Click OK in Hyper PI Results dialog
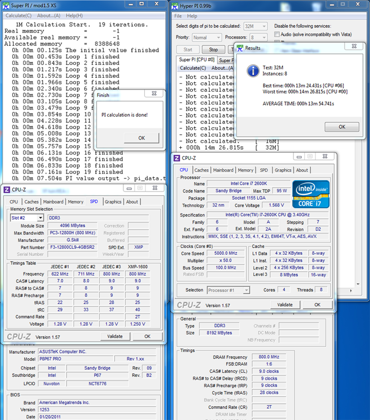The width and height of the screenshot is (370, 420). pyautogui.click(x=342, y=127)
